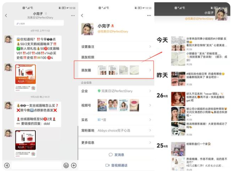Open 26 Sept post 挑战用眼影画画
Viewport: 233px width, 176px height.
point(199,129)
